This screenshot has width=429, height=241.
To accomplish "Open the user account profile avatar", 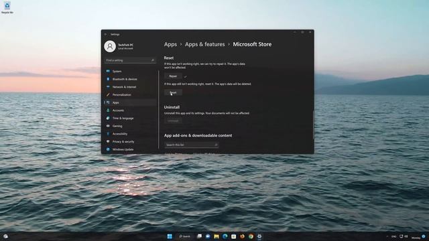I will 110,46.
